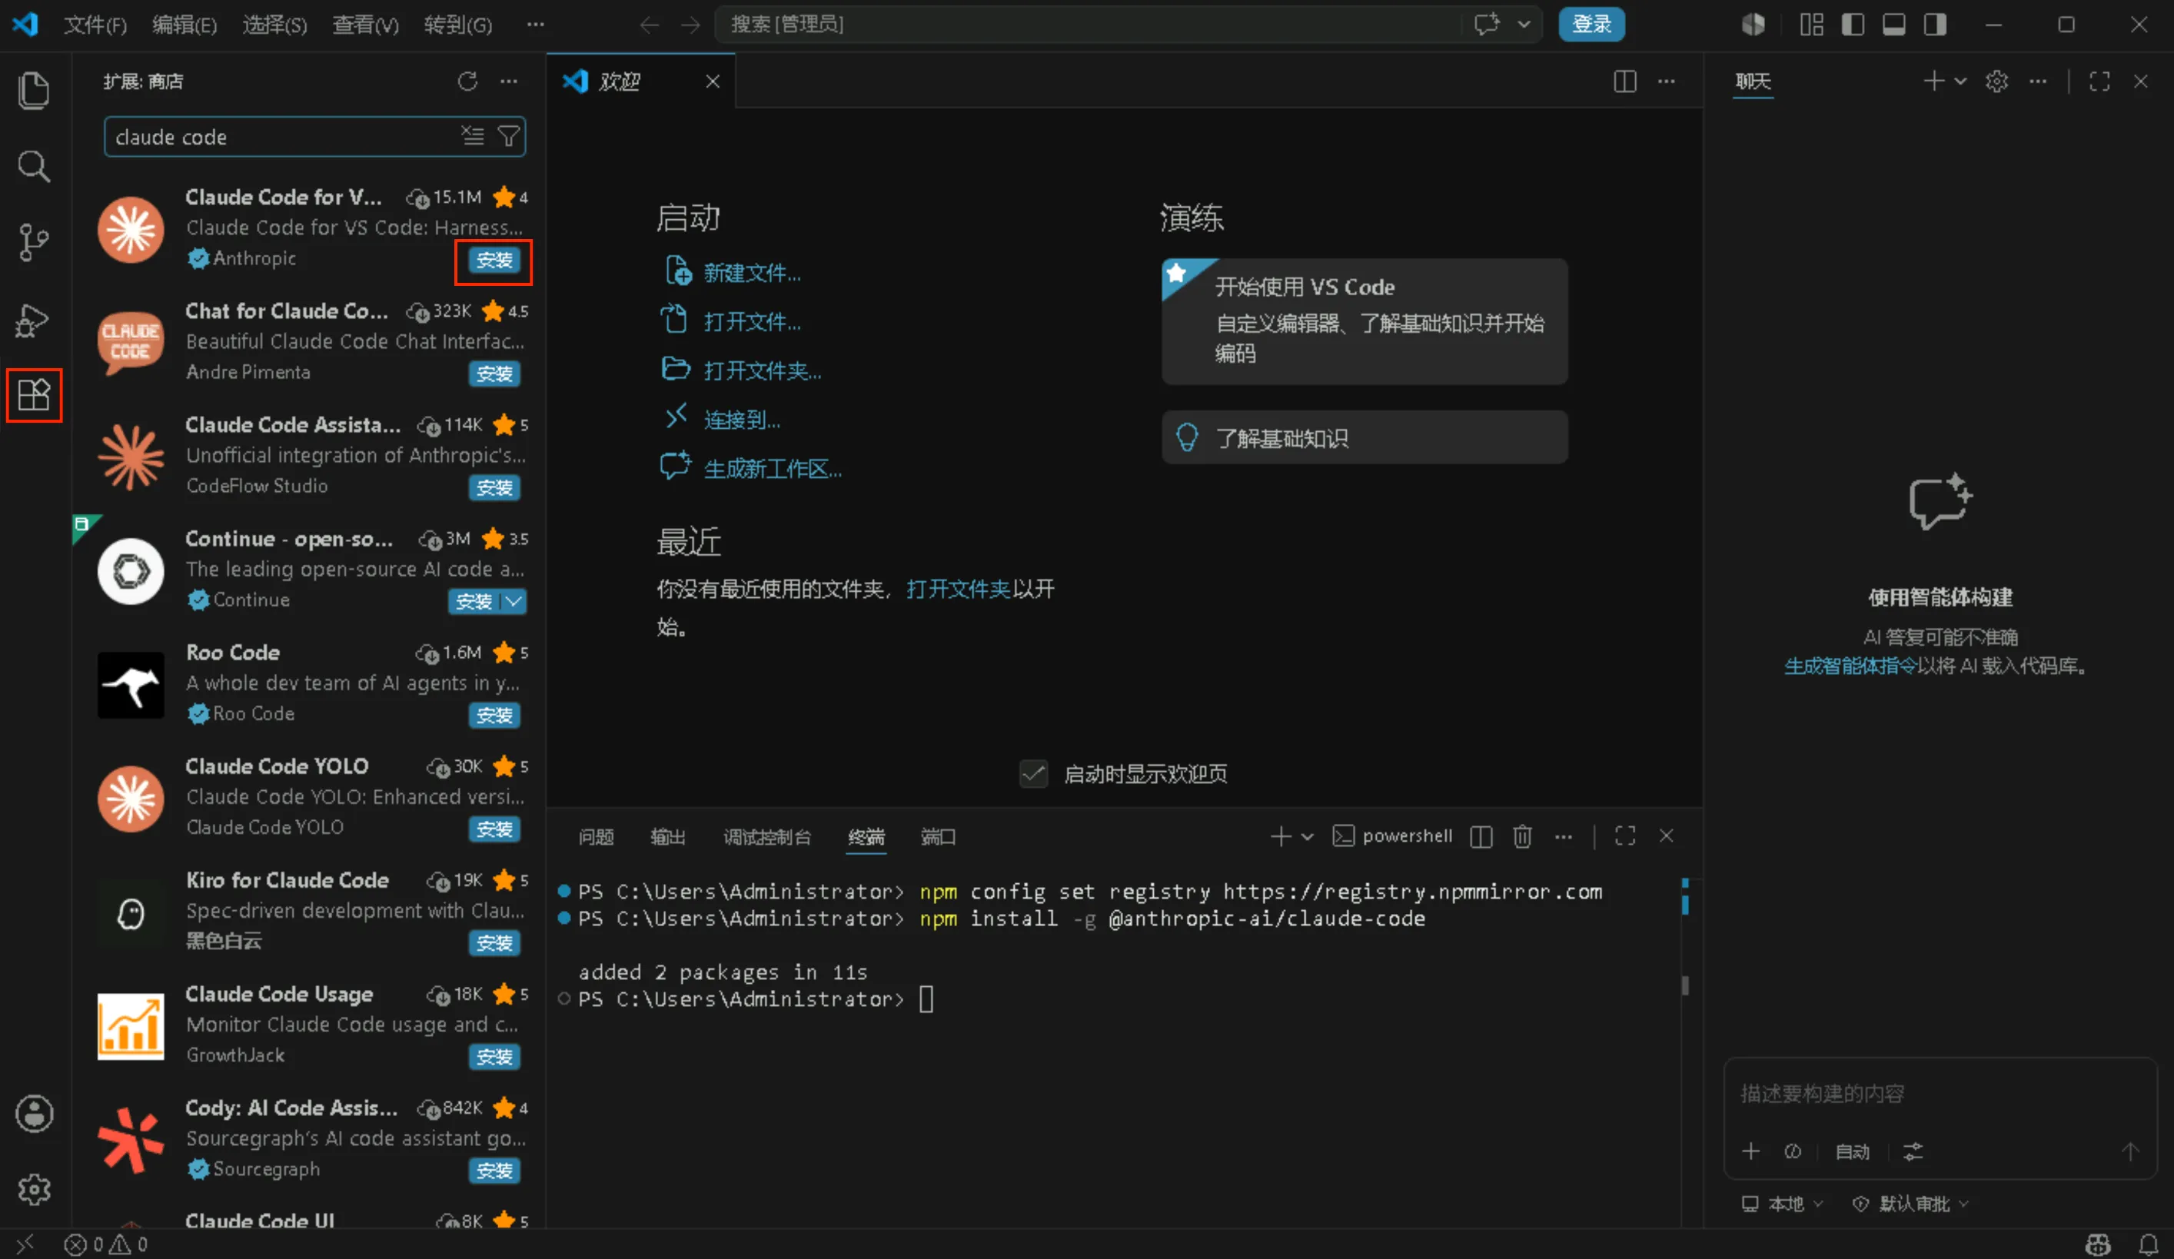The image size is (2174, 1259).
Task: Focus the chat input 描述要构建的内容
Action: pyautogui.click(x=1940, y=1094)
